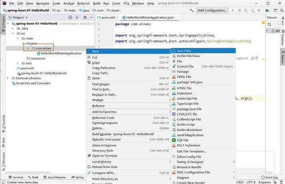Image resolution: width=285 pixels, height=184 pixels.
Task: Choose package.json File from New submenu
Action: coord(203,109)
